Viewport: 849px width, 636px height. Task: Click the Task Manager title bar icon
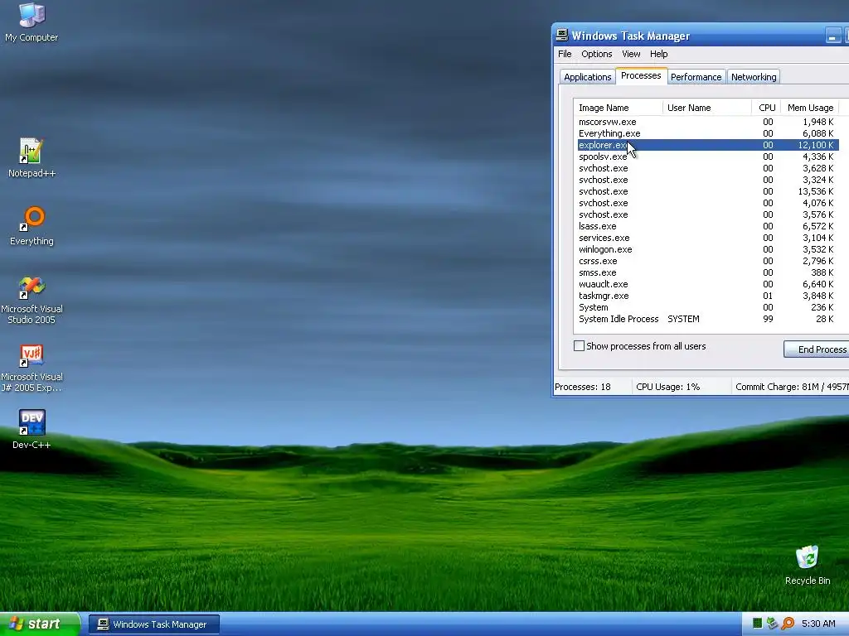pos(562,35)
